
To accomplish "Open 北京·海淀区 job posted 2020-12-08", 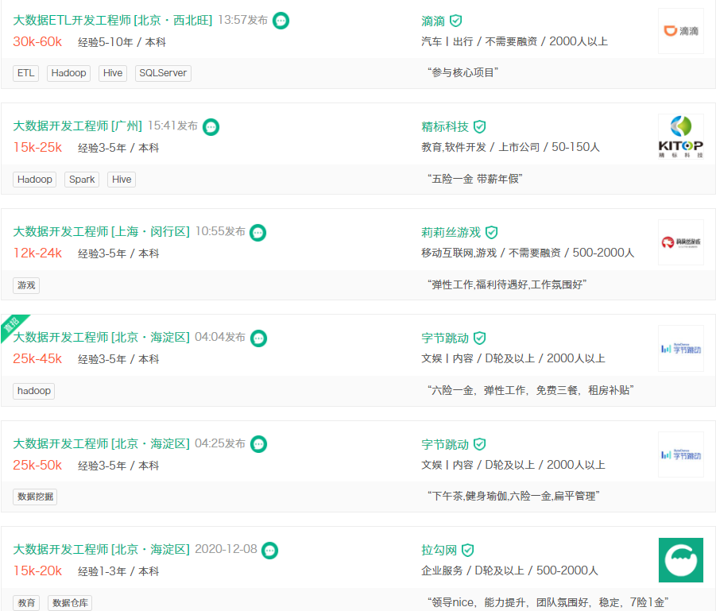I will [102, 549].
